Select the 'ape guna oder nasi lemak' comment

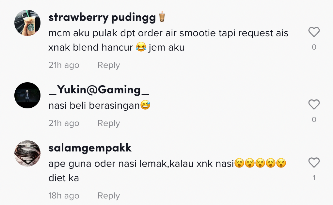click(x=167, y=171)
